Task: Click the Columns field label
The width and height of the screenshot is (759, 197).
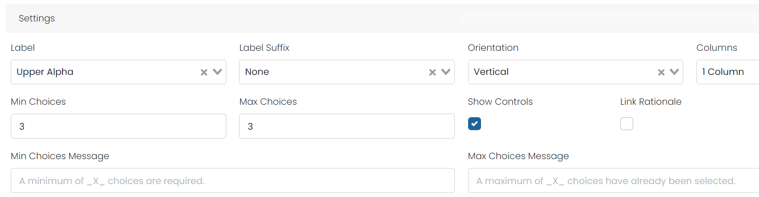Action: pyautogui.click(x=717, y=48)
